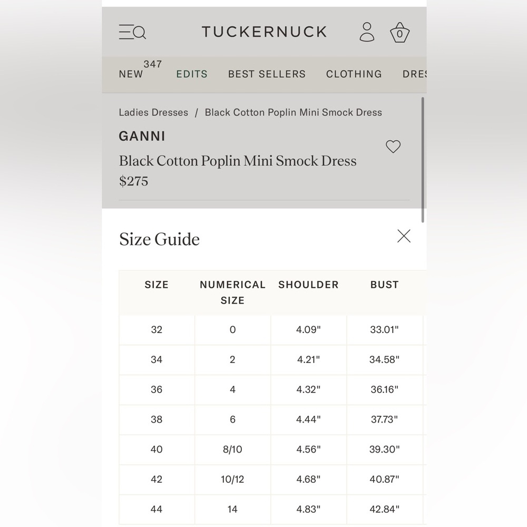Click size 40 cell
The width and height of the screenshot is (527, 527).
(x=157, y=450)
